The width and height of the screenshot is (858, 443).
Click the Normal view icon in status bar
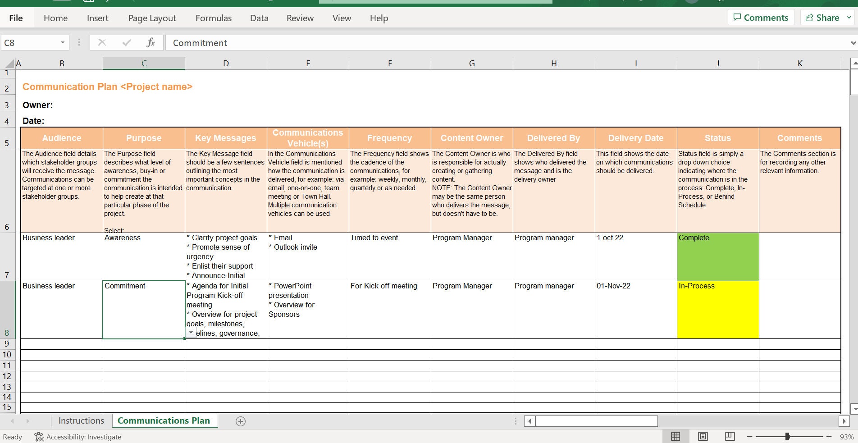(675, 436)
